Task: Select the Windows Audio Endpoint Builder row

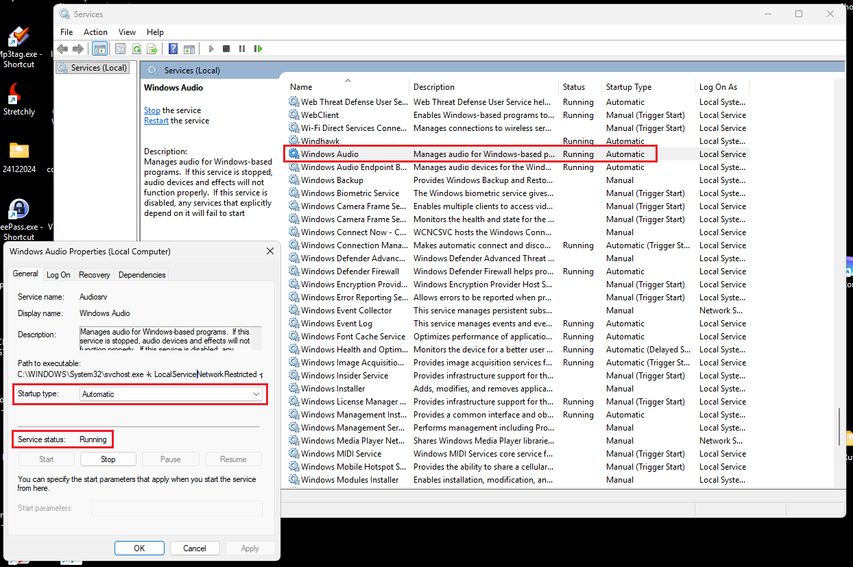Action: [518, 167]
